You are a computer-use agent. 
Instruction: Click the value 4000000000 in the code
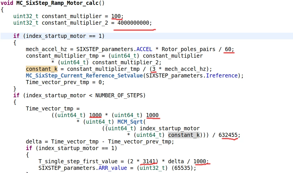tap(133, 23)
